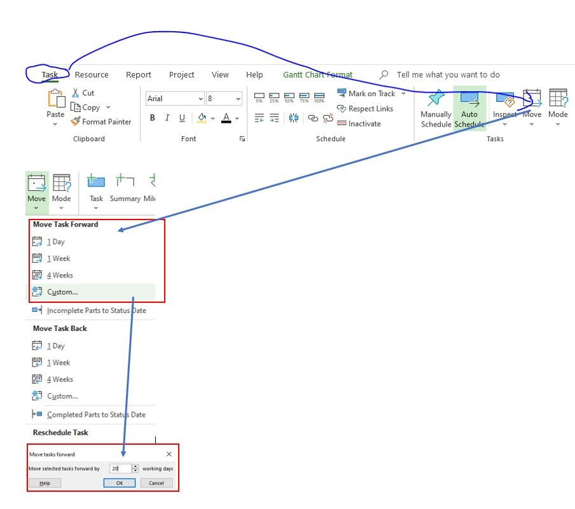Expand the Paste options arrow
Screen dimensions: 575x509
[x=55, y=124]
